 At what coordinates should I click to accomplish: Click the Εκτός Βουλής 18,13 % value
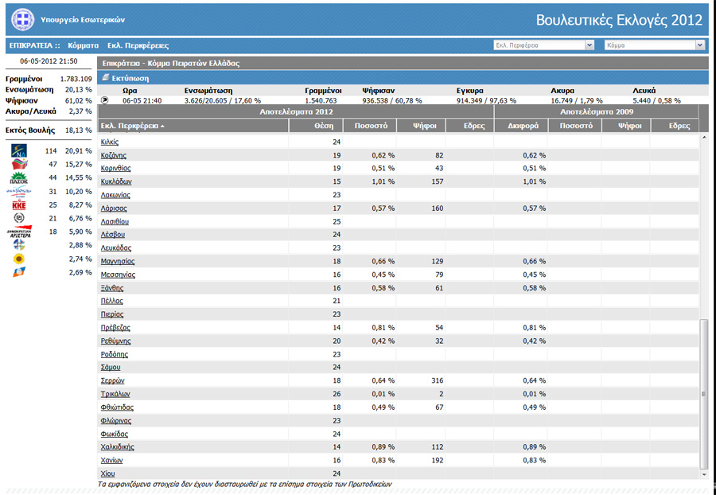(x=78, y=131)
